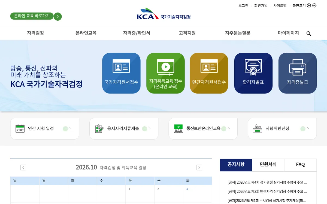Click the 로그인 link
327x204 pixels.
tap(243, 5)
